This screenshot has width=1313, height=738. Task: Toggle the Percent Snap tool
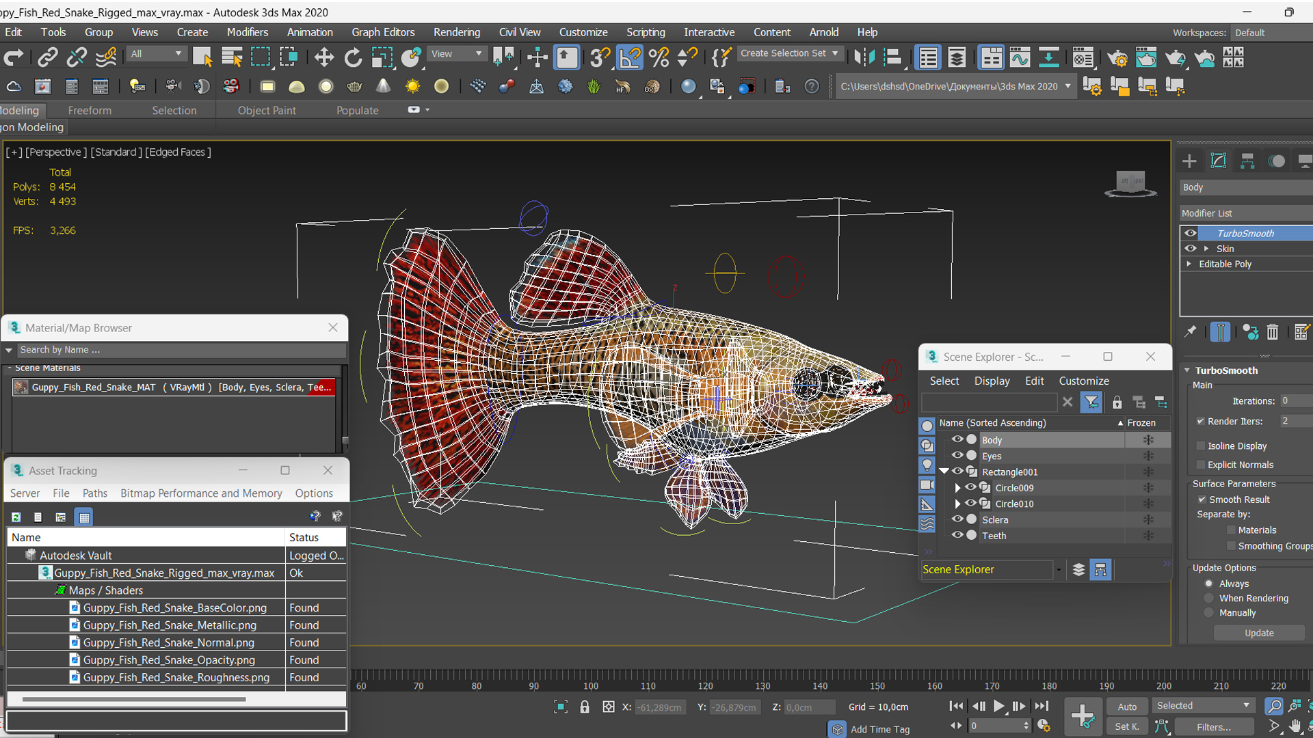tap(659, 58)
